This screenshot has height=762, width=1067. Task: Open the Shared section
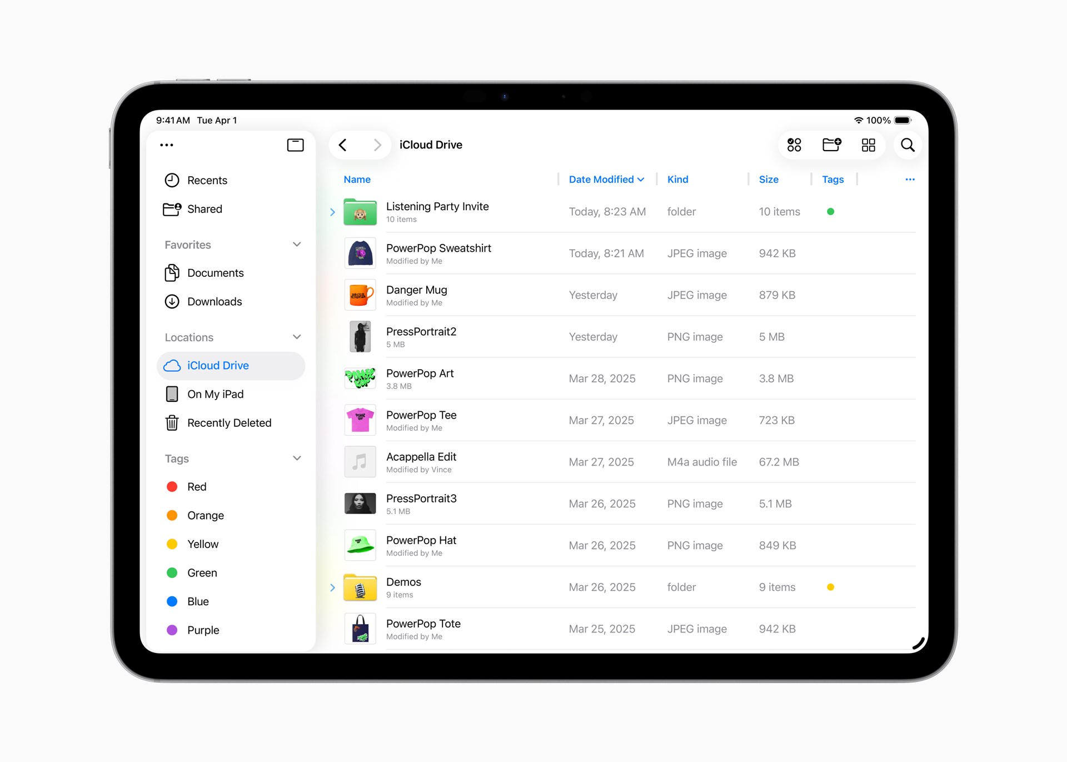click(x=205, y=208)
